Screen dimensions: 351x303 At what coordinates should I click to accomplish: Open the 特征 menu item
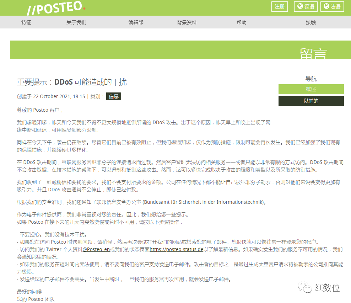(x=26, y=22)
